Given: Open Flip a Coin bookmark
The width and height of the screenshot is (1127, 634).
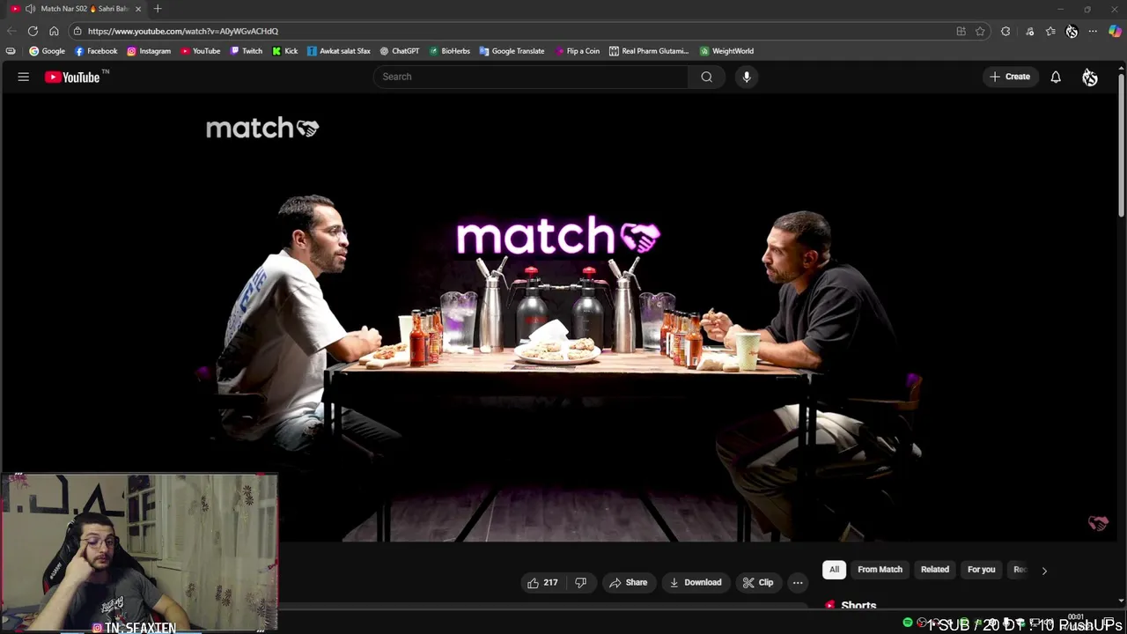Looking at the screenshot, I should point(577,51).
